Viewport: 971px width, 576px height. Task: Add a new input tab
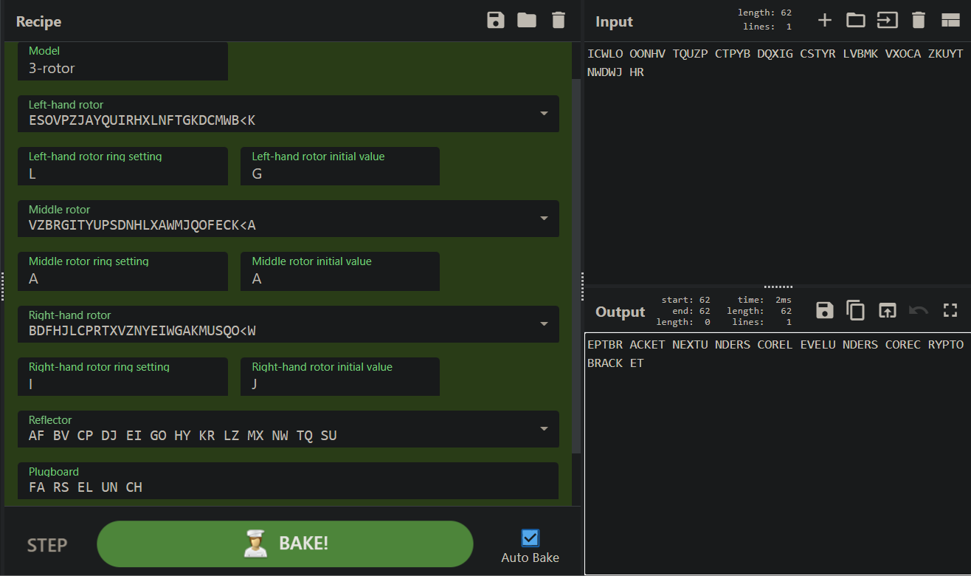825,21
